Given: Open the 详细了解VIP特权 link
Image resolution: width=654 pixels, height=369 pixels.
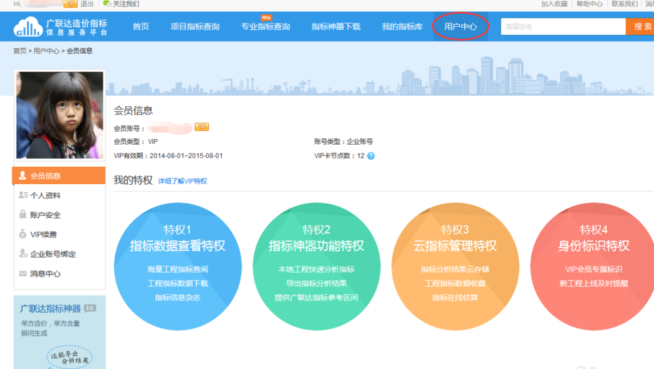Looking at the screenshot, I should tap(183, 181).
